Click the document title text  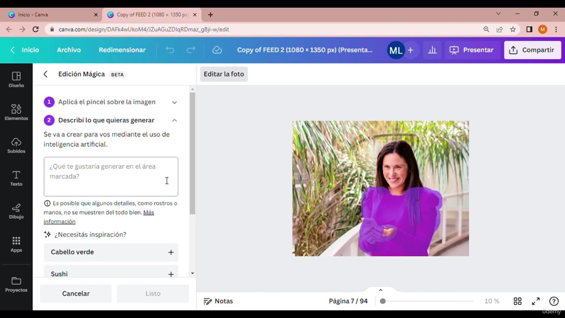click(x=305, y=50)
